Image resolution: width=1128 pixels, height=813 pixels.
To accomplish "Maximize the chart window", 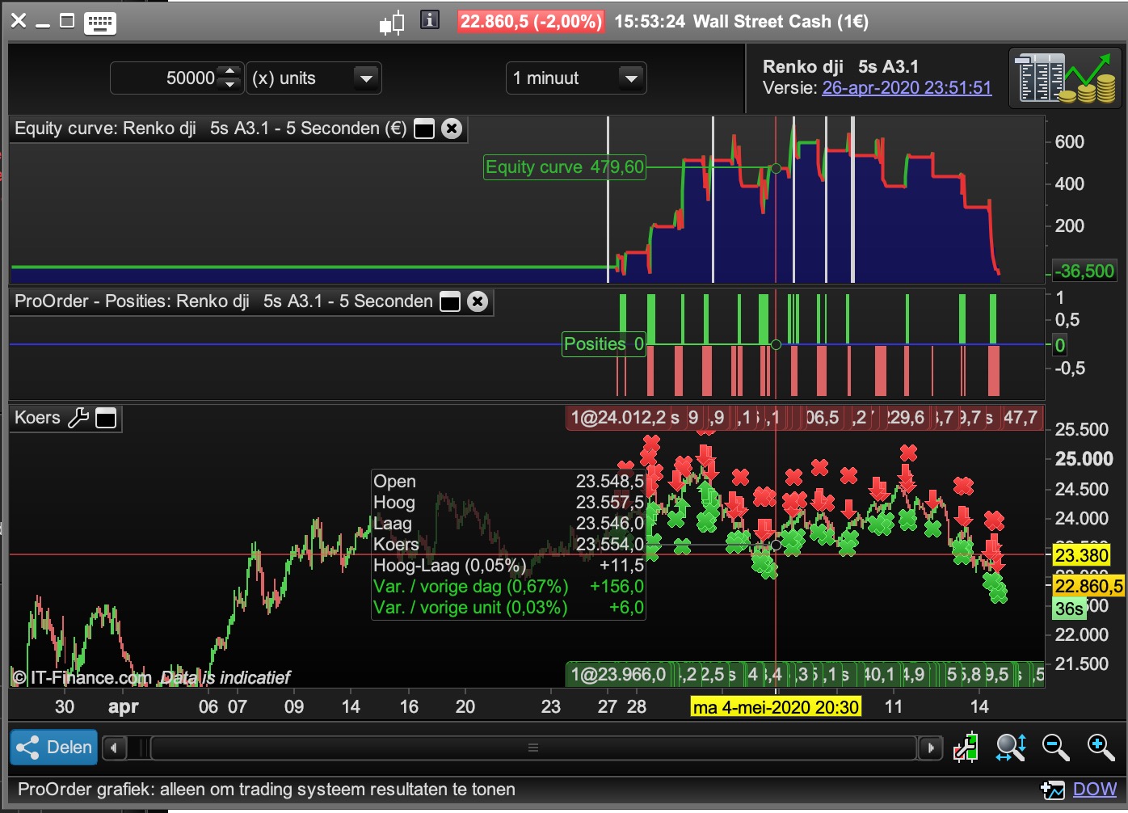I will coord(67,21).
